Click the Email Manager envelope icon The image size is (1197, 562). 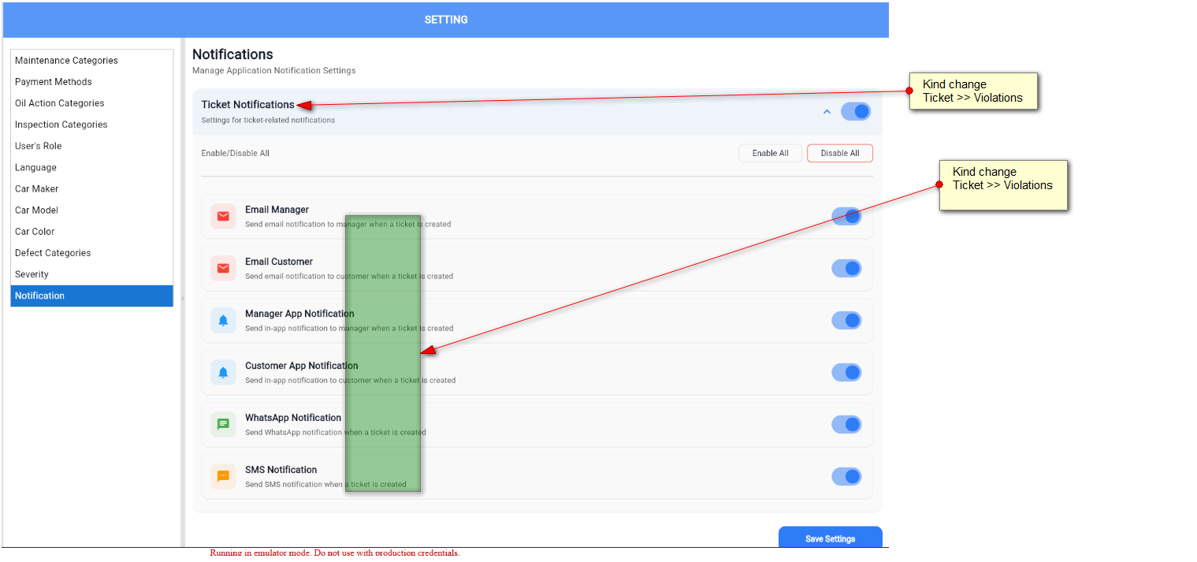pyautogui.click(x=223, y=217)
